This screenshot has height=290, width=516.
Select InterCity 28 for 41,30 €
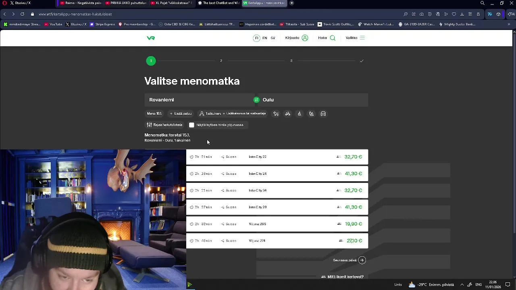[x=277, y=207]
